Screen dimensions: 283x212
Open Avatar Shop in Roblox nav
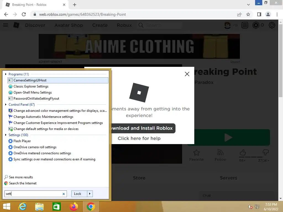click(69, 25)
